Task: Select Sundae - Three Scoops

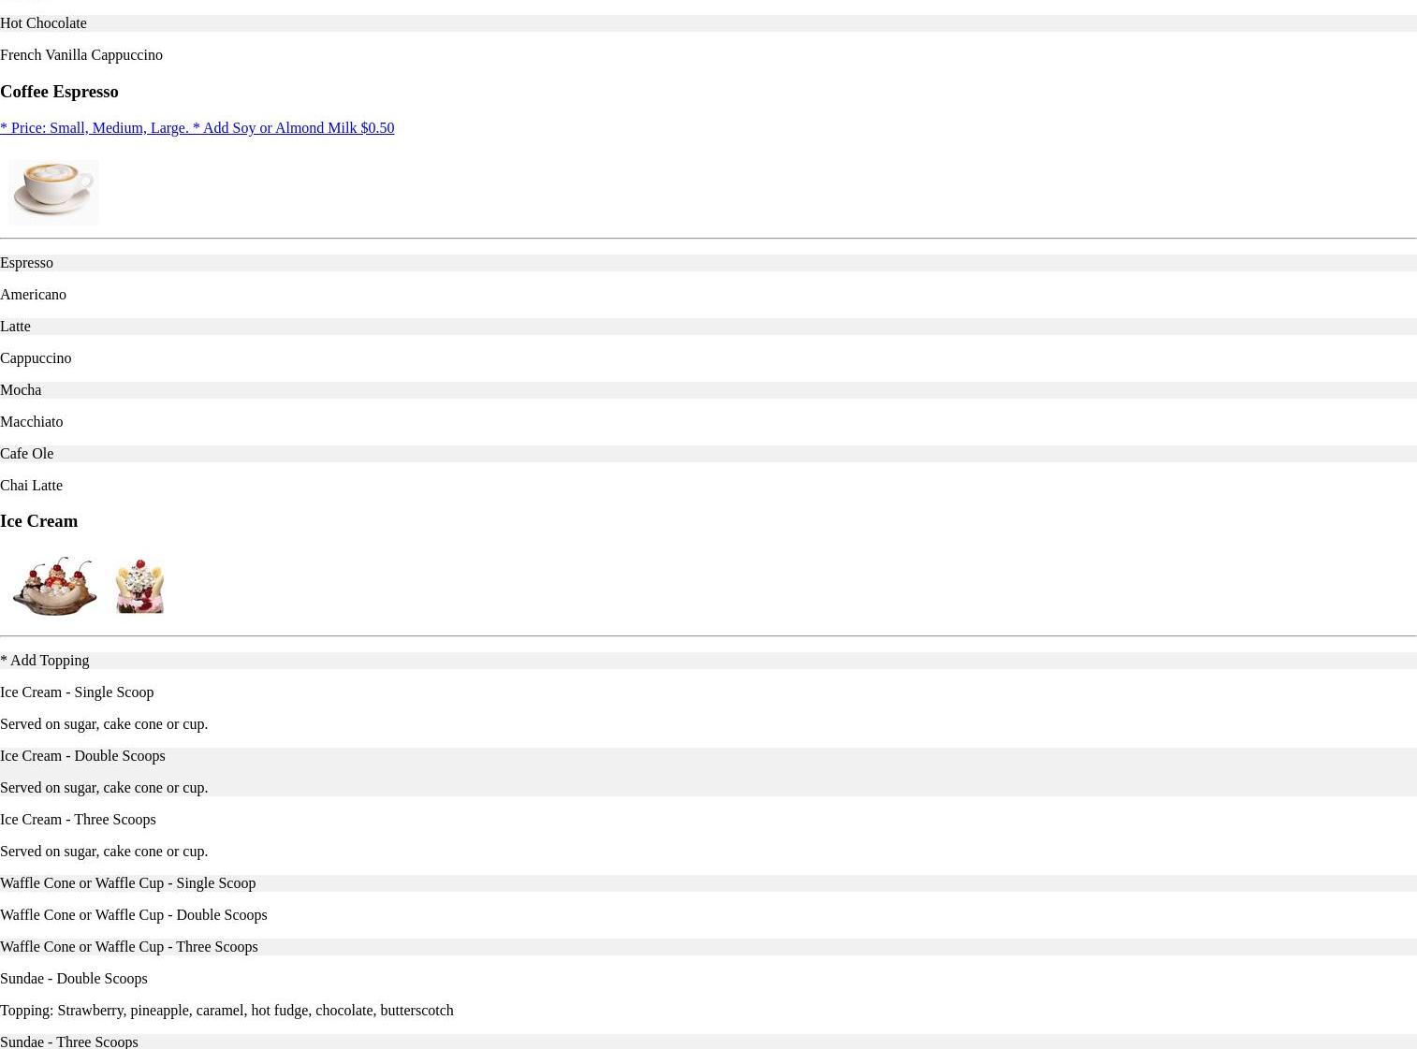Action: click(x=69, y=1041)
